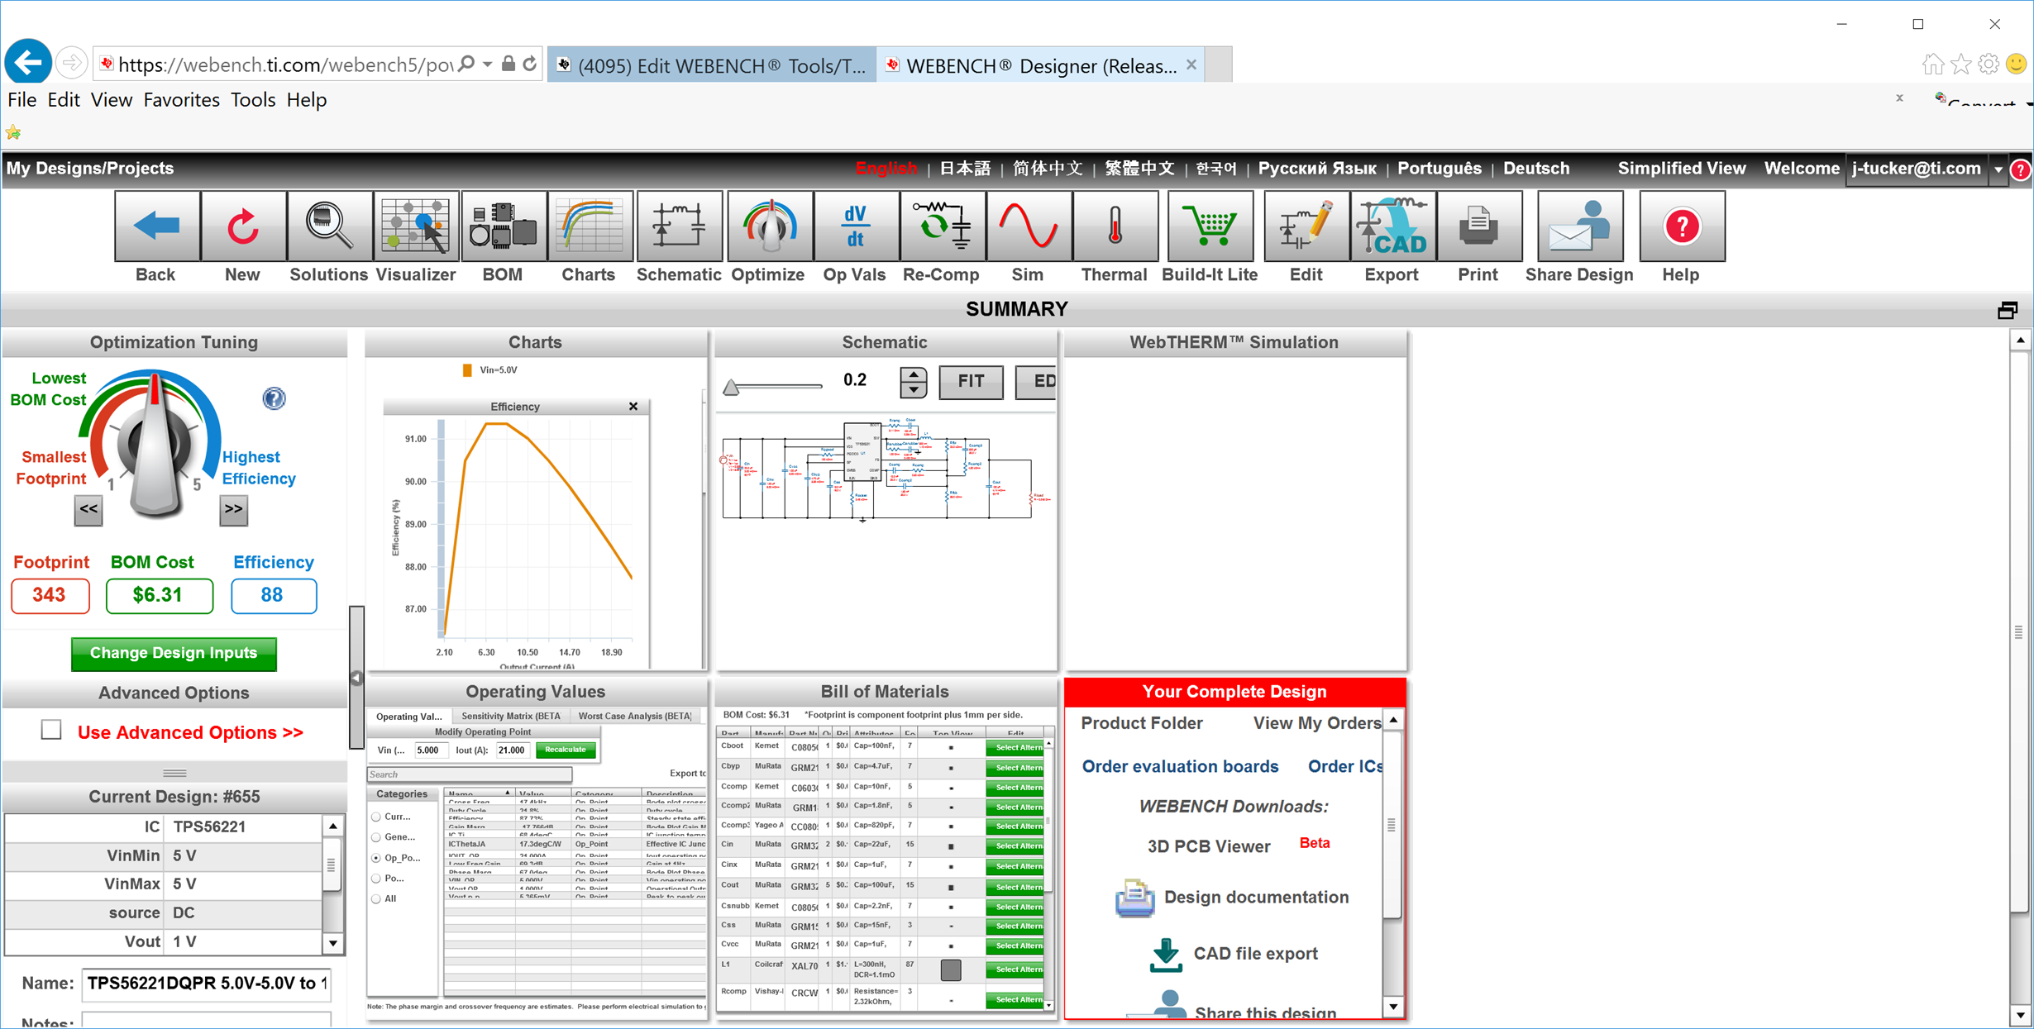Switch to Worst Case Analysis (BETA) tab
This screenshot has height=1029, width=2034.
(634, 716)
